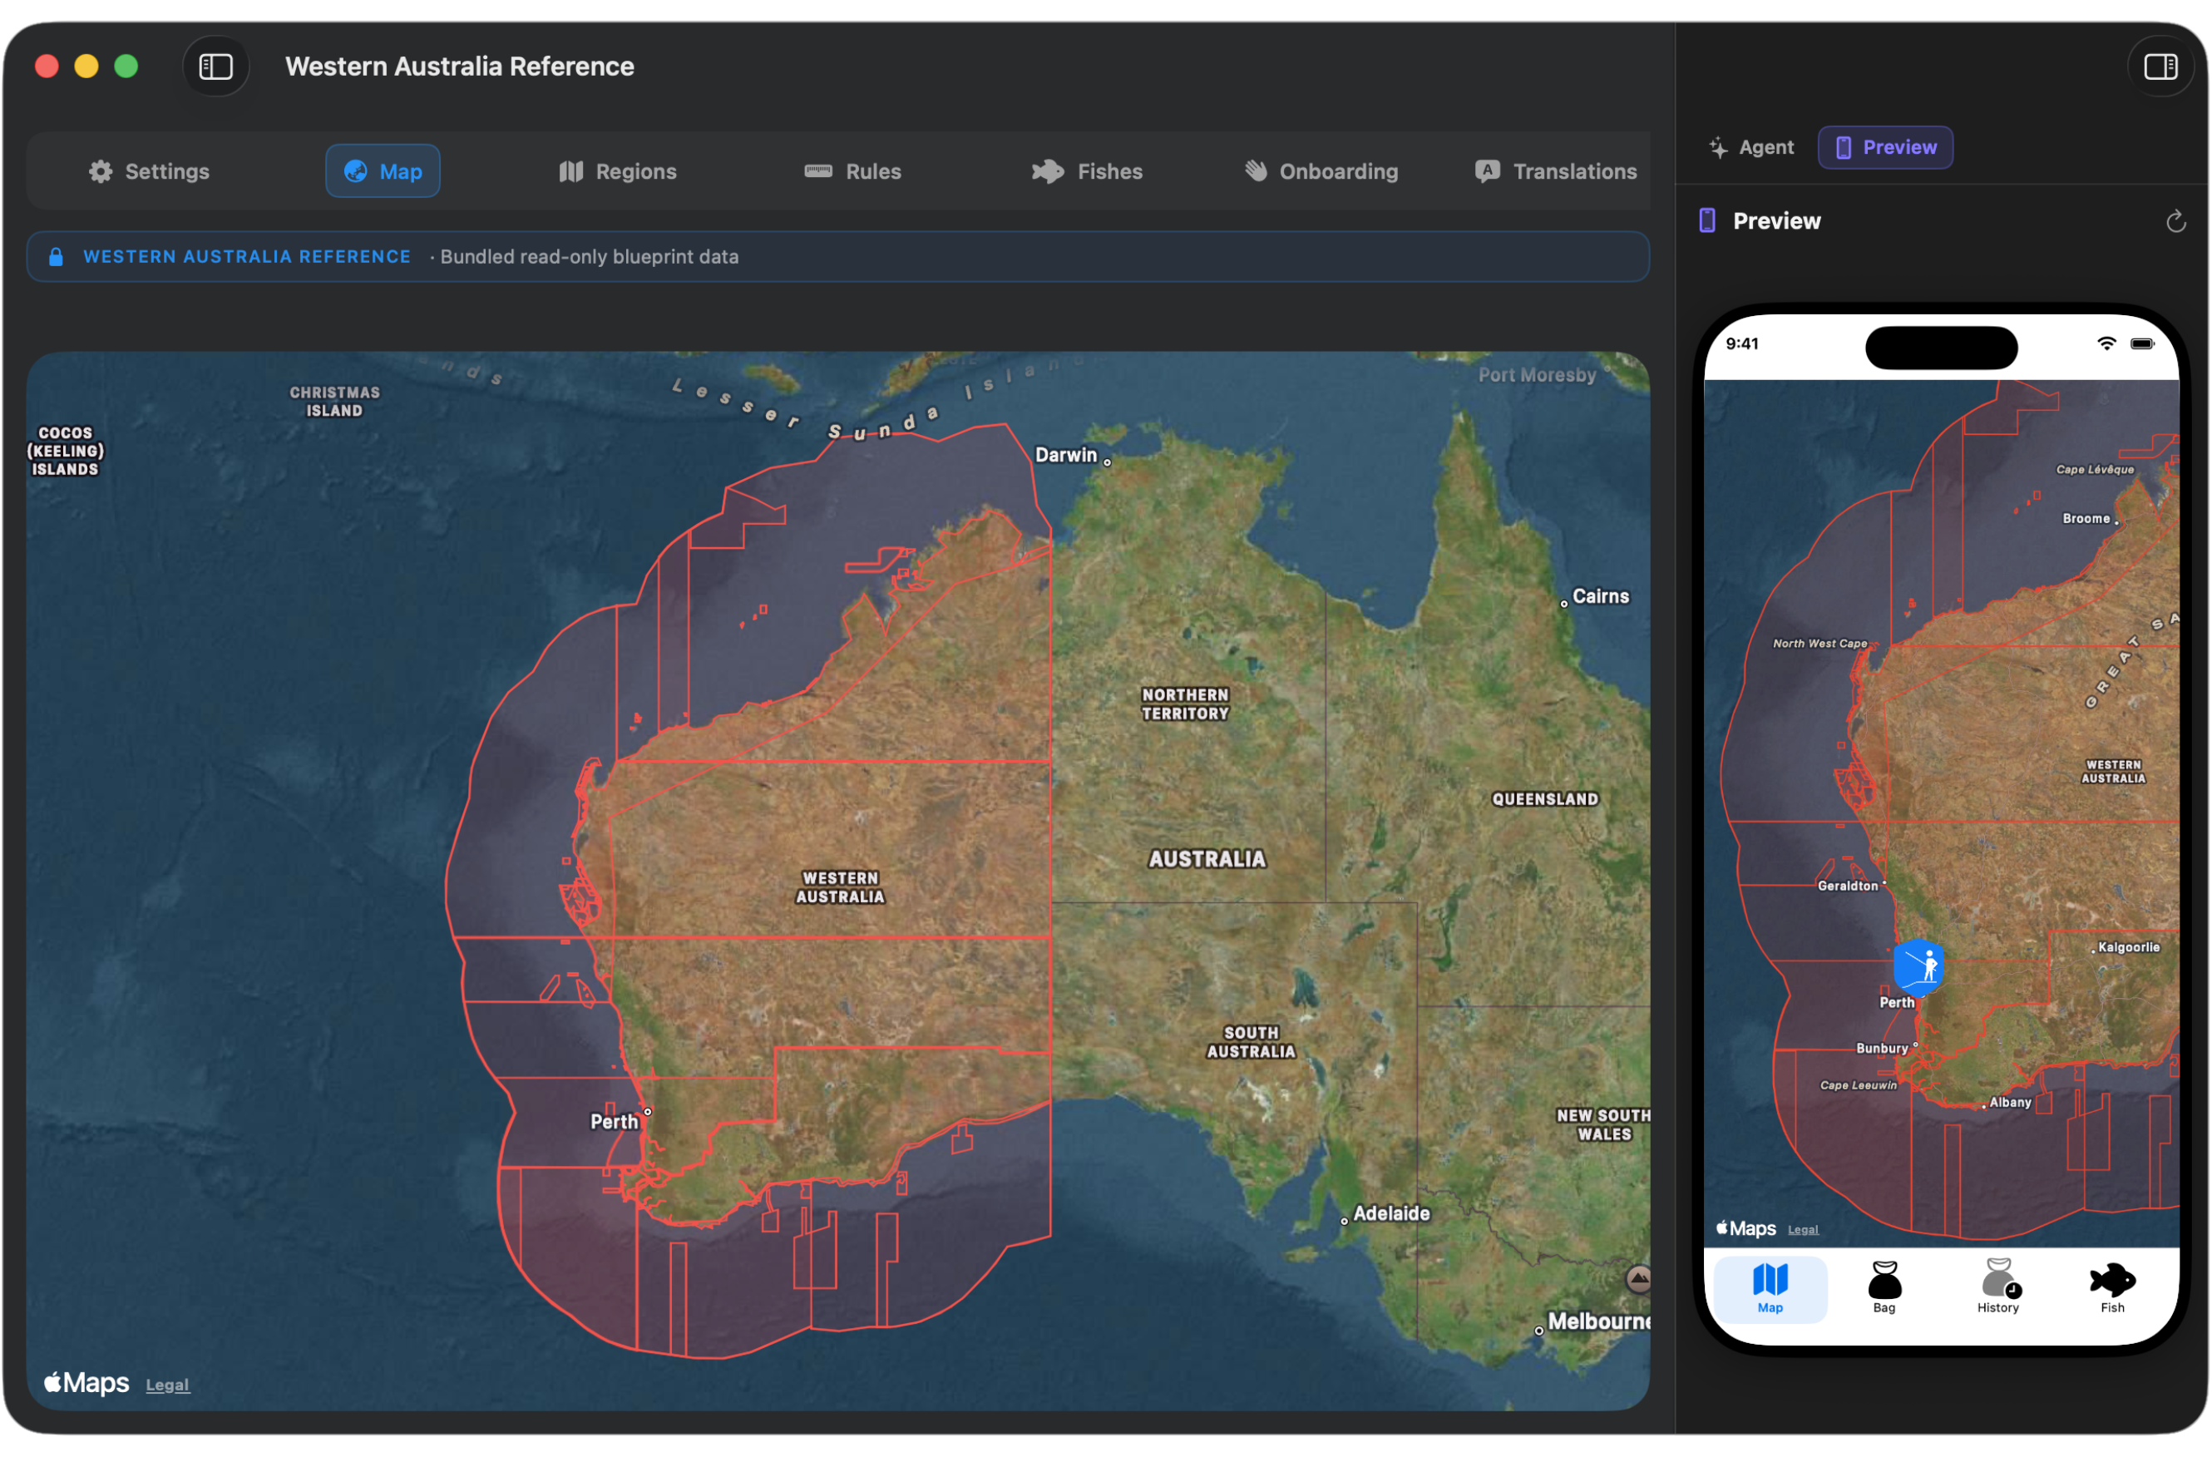Click the Settings gear icon
Viewport: 2212px width, 1457px height.
point(101,171)
